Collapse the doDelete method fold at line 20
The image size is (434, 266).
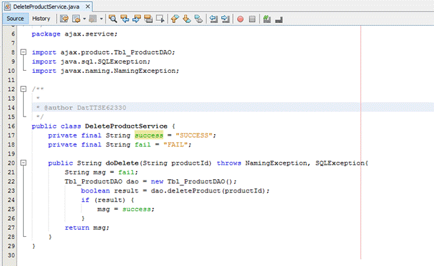point(24,163)
